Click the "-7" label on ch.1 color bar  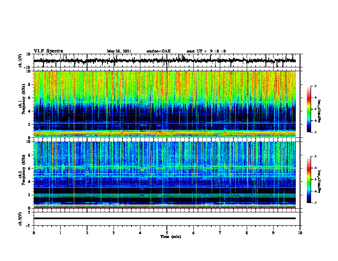(315, 132)
